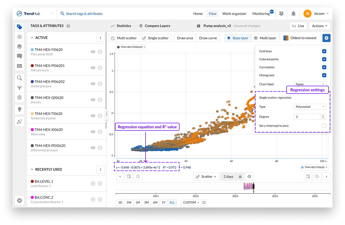Switch to the Compare Layers tab
The image size is (345, 225).
click(154, 26)
